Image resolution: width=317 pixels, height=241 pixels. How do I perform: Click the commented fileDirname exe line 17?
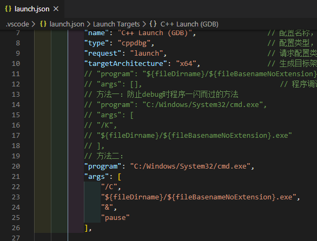coord(188,135)
